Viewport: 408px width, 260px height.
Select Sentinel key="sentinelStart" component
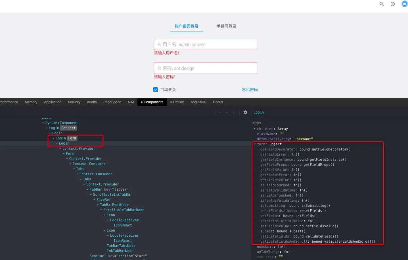coord(118,256)
